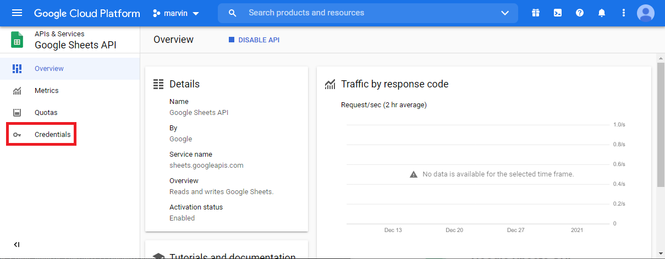The height and width of the screenshot is (259, 665).
Task: Open the marvin project selector dropdown
Action: (176, 13)
